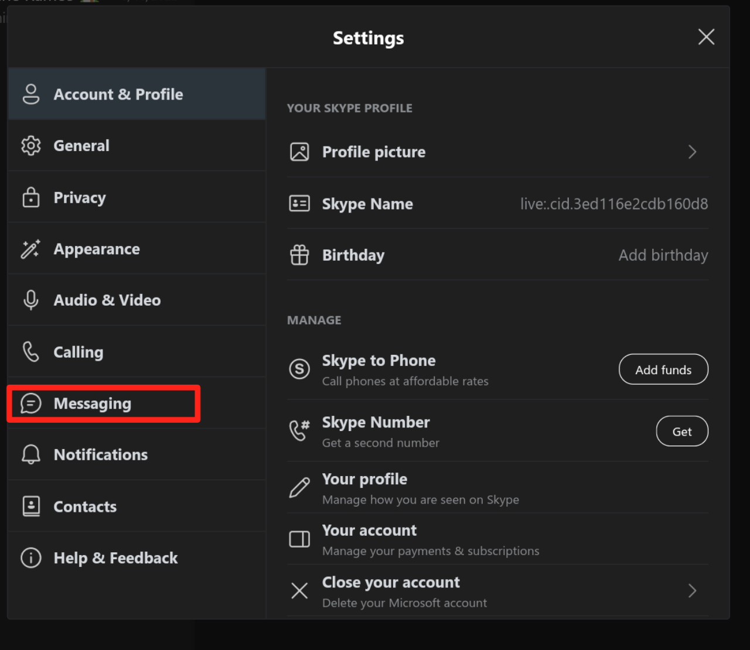Switch to General settings

[137, 146]
